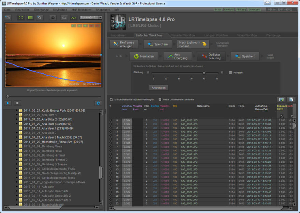Image resolution: width=300 pixels, height=213 pixels.
Task: Click the green widescreen crop bars icon
Action: (30, 18)
